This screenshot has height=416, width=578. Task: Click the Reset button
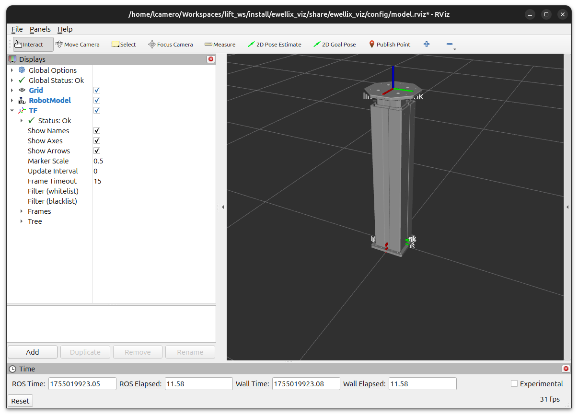[20, 401]
